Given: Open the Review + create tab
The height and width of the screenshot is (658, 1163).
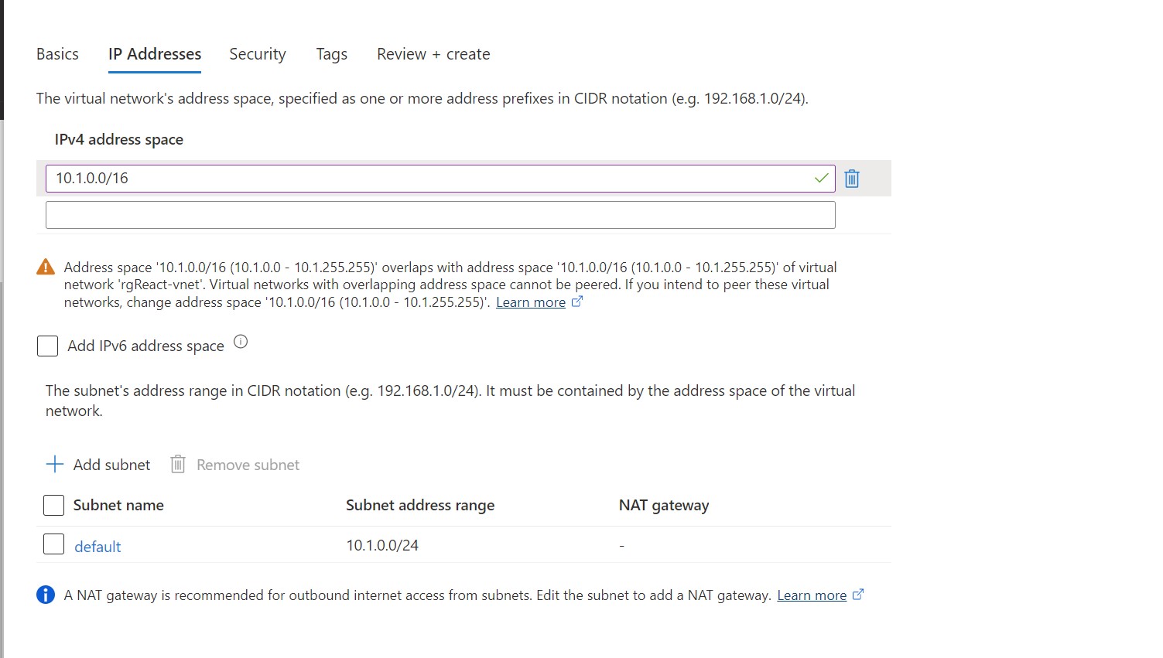Looking at the screenshot, I should [x=433, y=54].
